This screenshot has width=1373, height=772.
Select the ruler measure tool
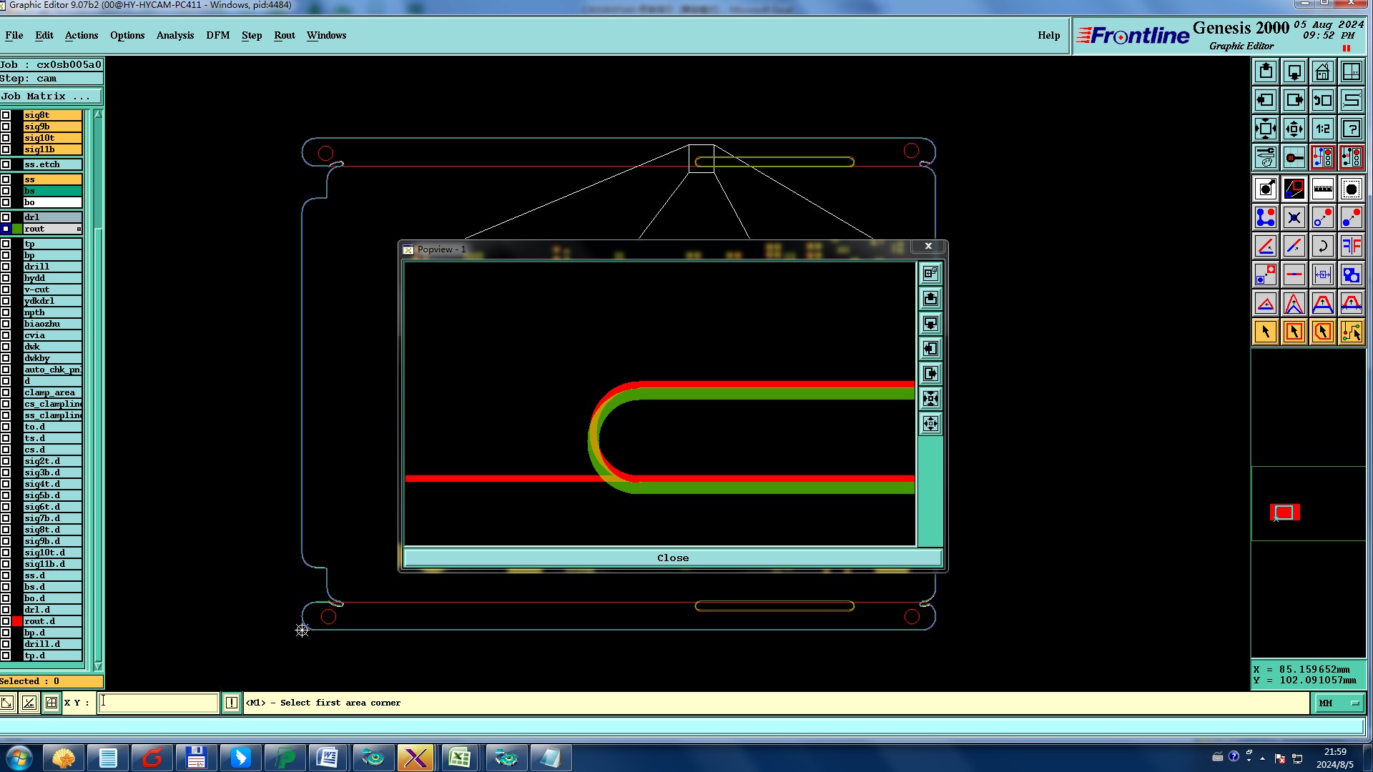[x=1322, y=189]
